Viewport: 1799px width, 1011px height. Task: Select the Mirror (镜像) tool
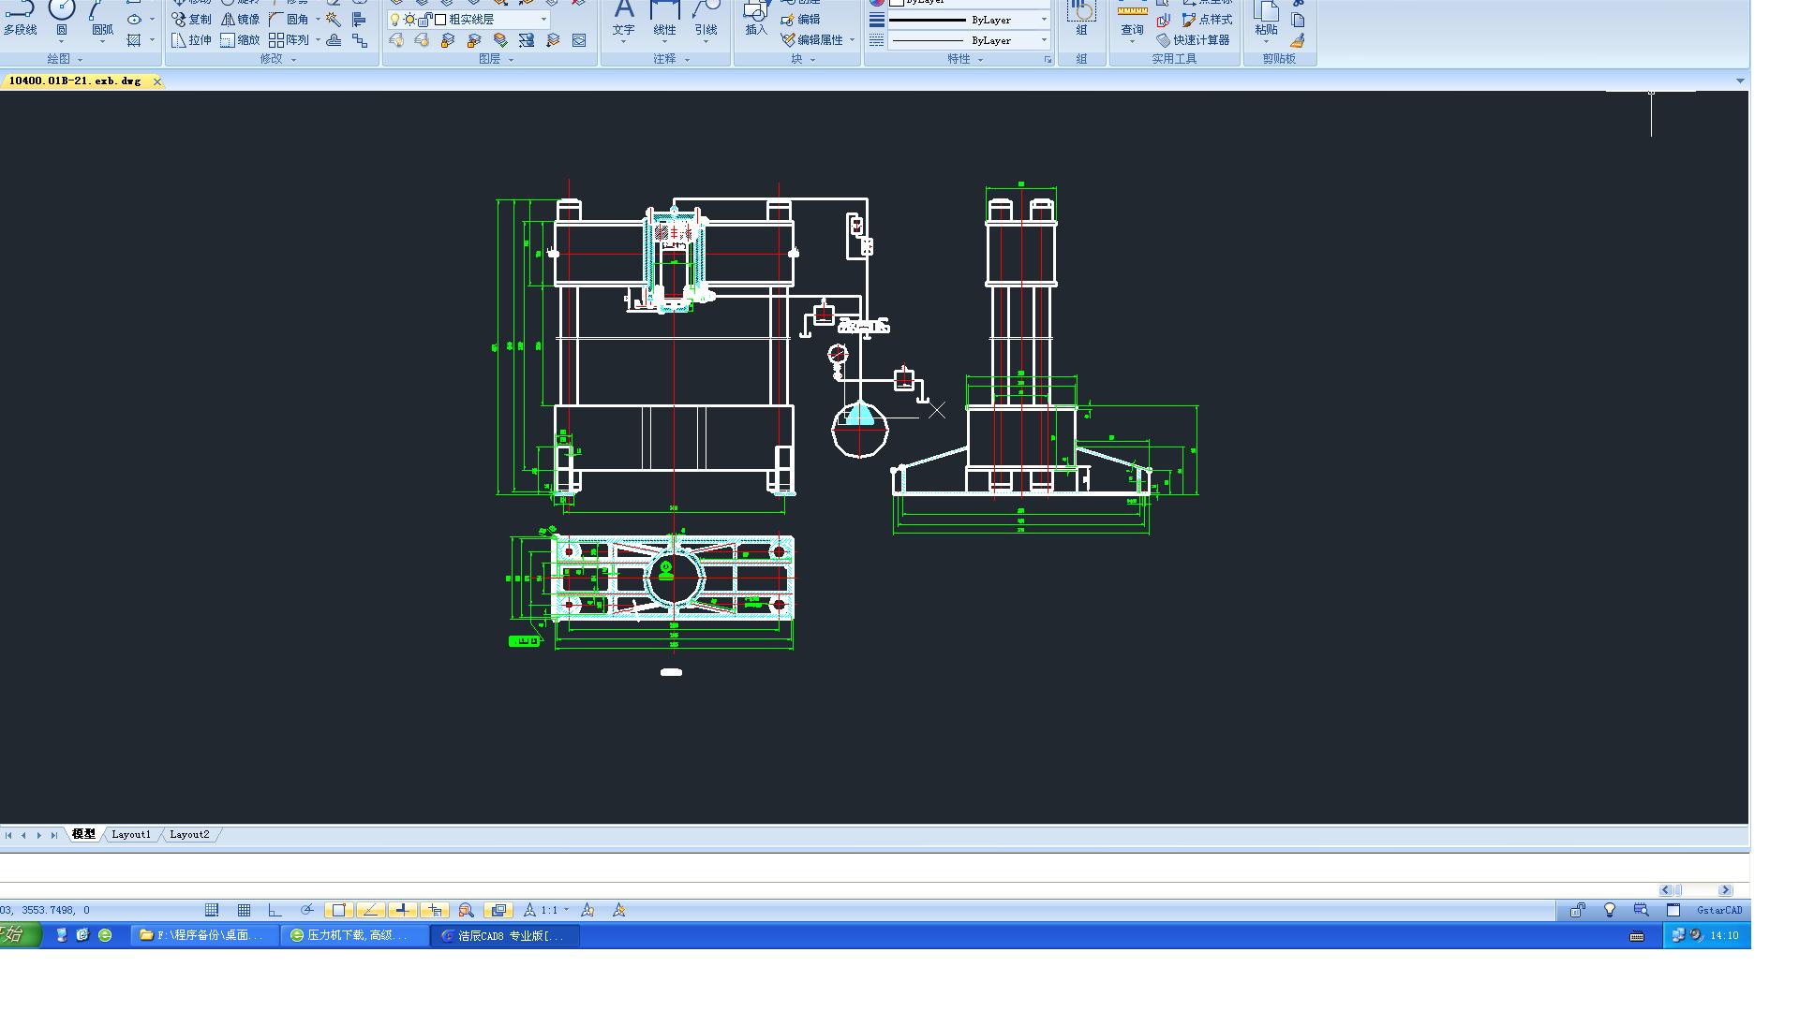tap(240, 19)
